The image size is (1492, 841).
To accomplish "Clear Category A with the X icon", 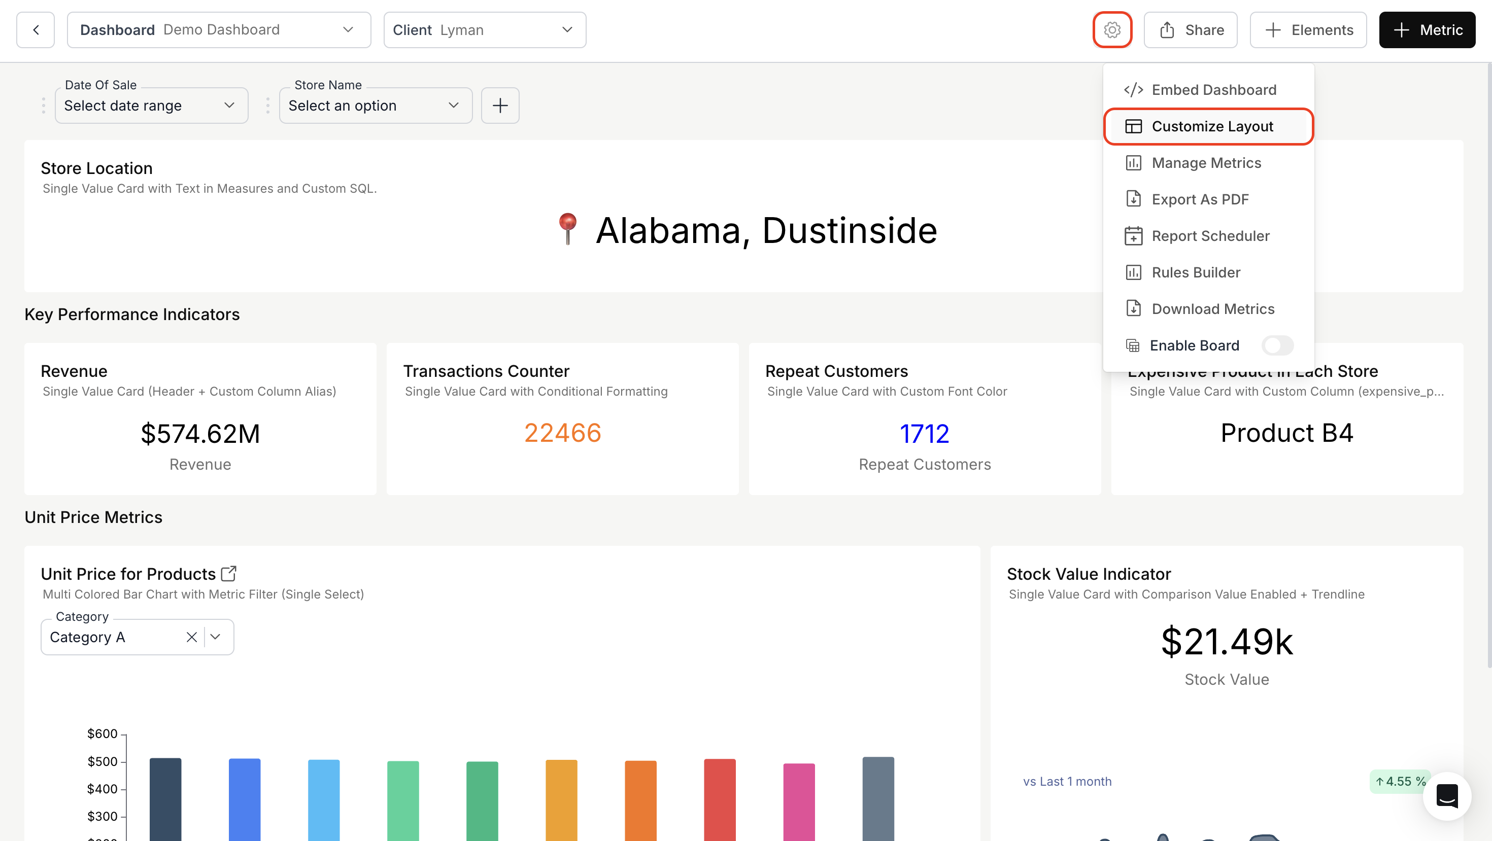I will [x=192, y=637].
